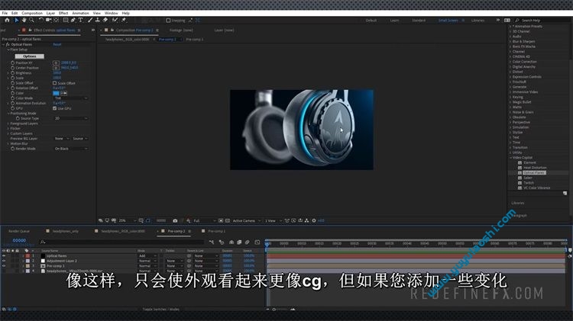This screenshot has height=321, width=573.
Task: Open the Color Mode Tint dropdown
Action: click(x=71, y=98)
